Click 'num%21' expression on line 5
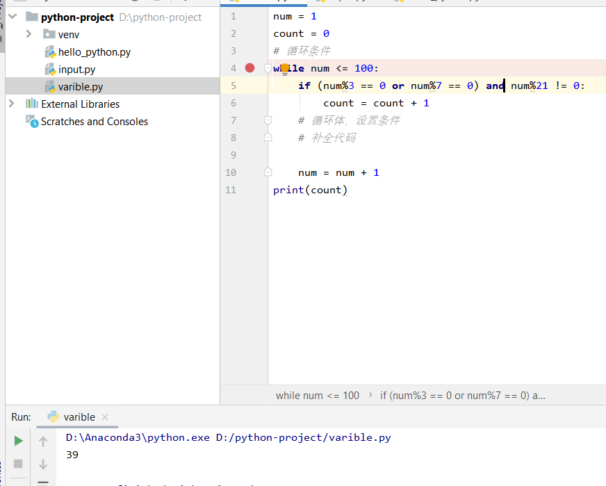The height and width of the screenshot is (486, 606). pyautogui.click(x=529, y=86)
